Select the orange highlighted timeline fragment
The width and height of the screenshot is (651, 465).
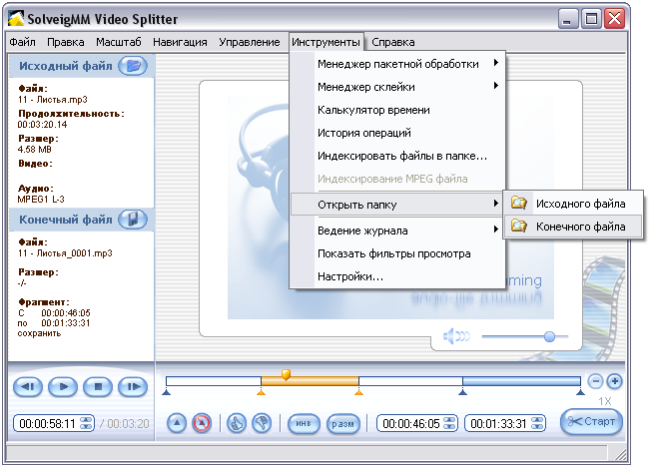click(x=310, y=381)
